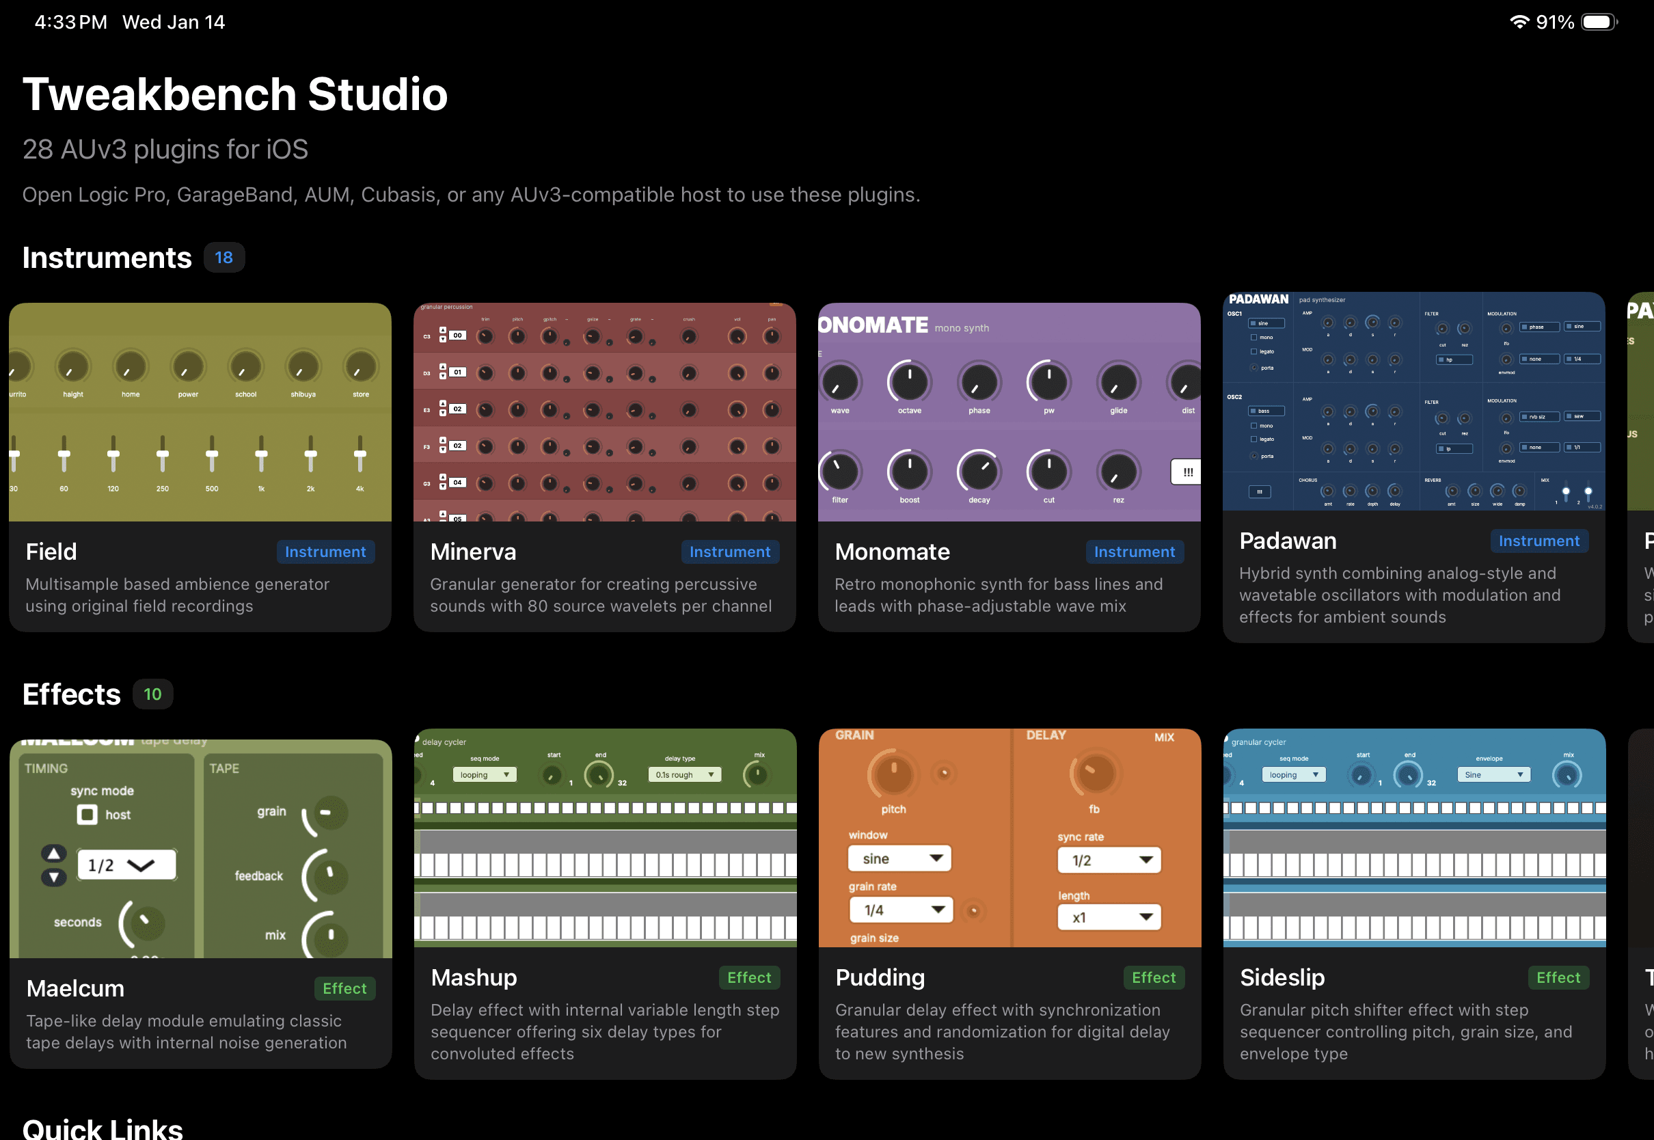The height and width of the screenshot is (1140, 1654).
Task: Select the '28 AUv3 plugins for iOS' subtitle
Action: pyautogui.click(x=165, y=149)
